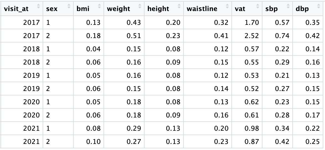Sort table by visit_at column arrows

coord(38,6)
